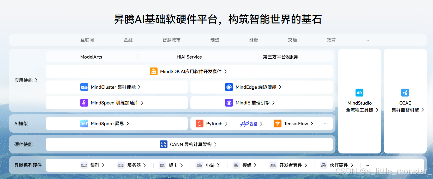
Task: Click the CCAE cluster engine icon
Action: click(x=405, y=92)
